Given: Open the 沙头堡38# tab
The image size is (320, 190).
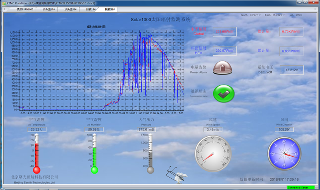Looking at the screenshot, I should [x=70, y=9].
